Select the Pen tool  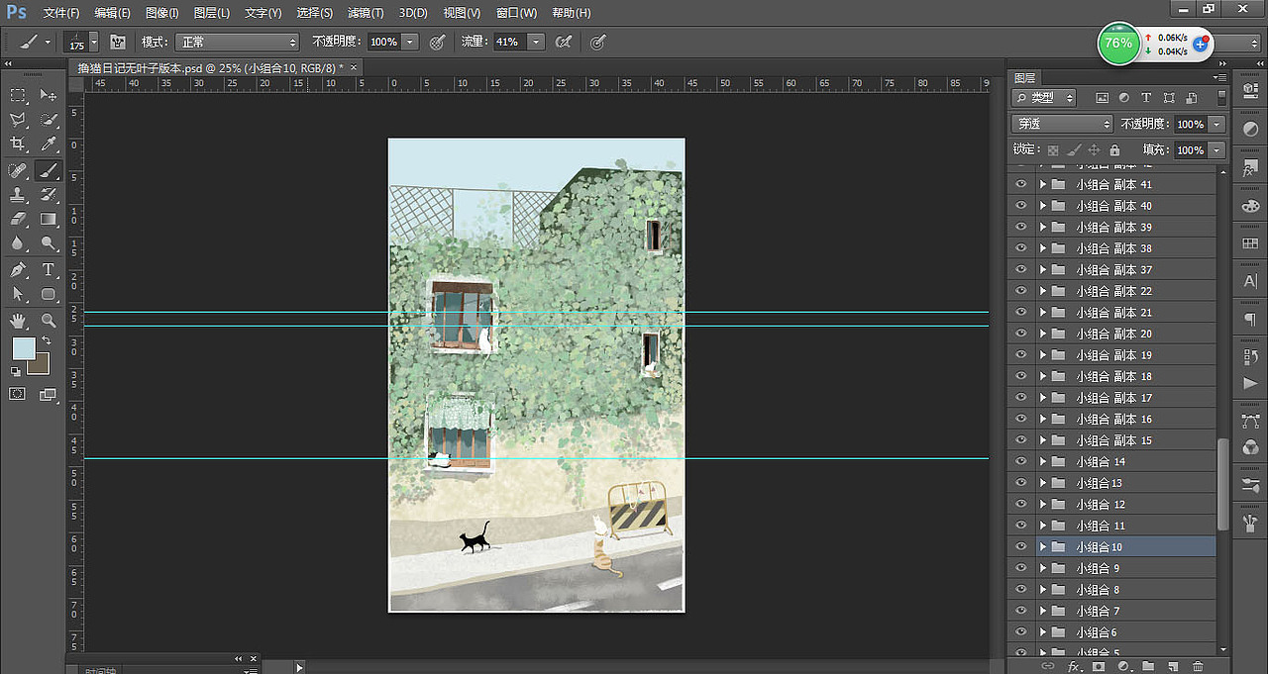18,269
